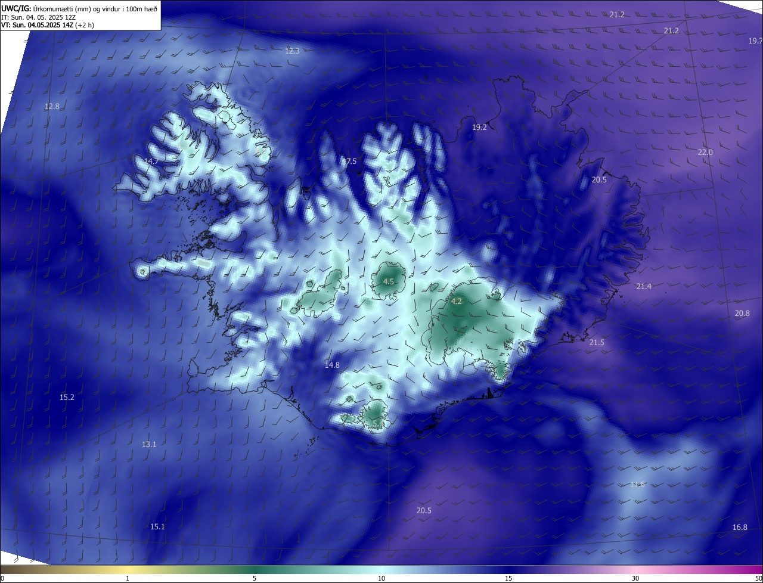Click the 13.1 value label

click(x=149, y=445)
